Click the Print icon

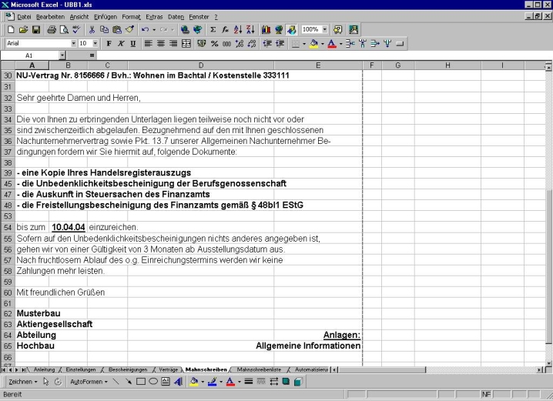pos(51,30)
